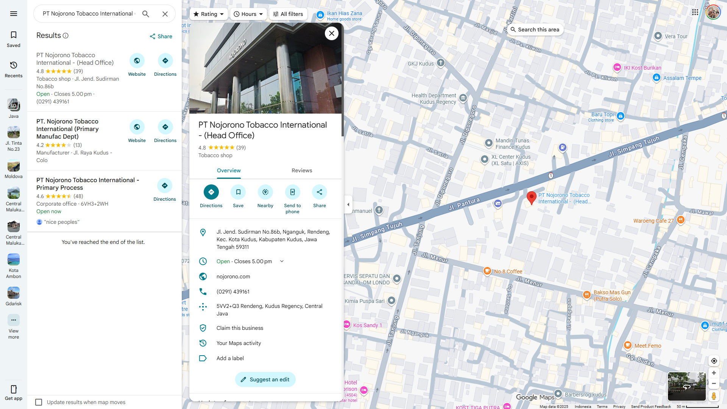Open Recents history

click(14, 70)
